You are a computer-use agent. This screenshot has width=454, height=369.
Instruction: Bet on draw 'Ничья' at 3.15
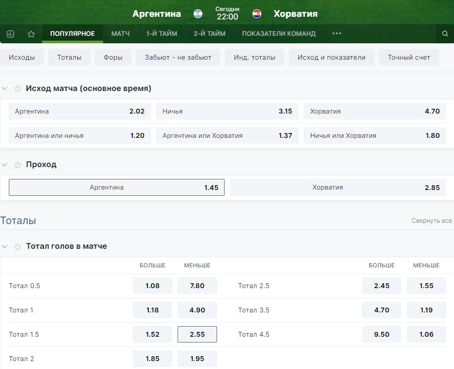(x=227, y=111)
